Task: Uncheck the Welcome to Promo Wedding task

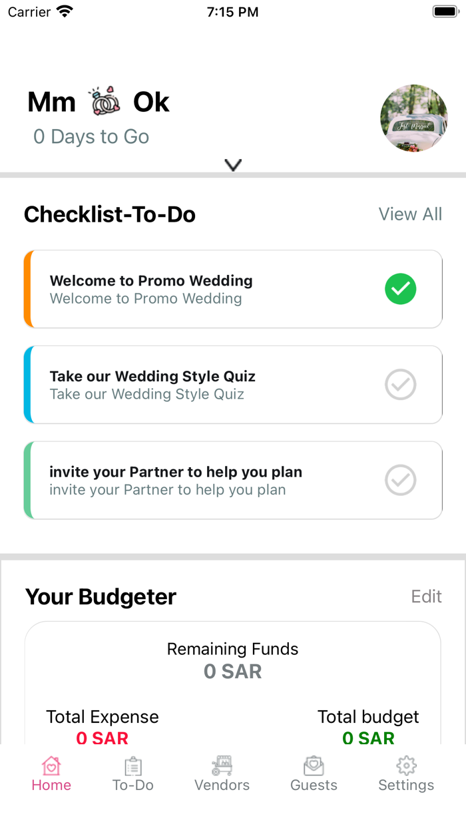Action: click(x=400, y=289)
